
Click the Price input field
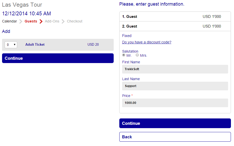[175, 103]
